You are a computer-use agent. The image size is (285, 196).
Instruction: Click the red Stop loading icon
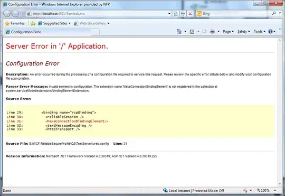tap(190, 14)
